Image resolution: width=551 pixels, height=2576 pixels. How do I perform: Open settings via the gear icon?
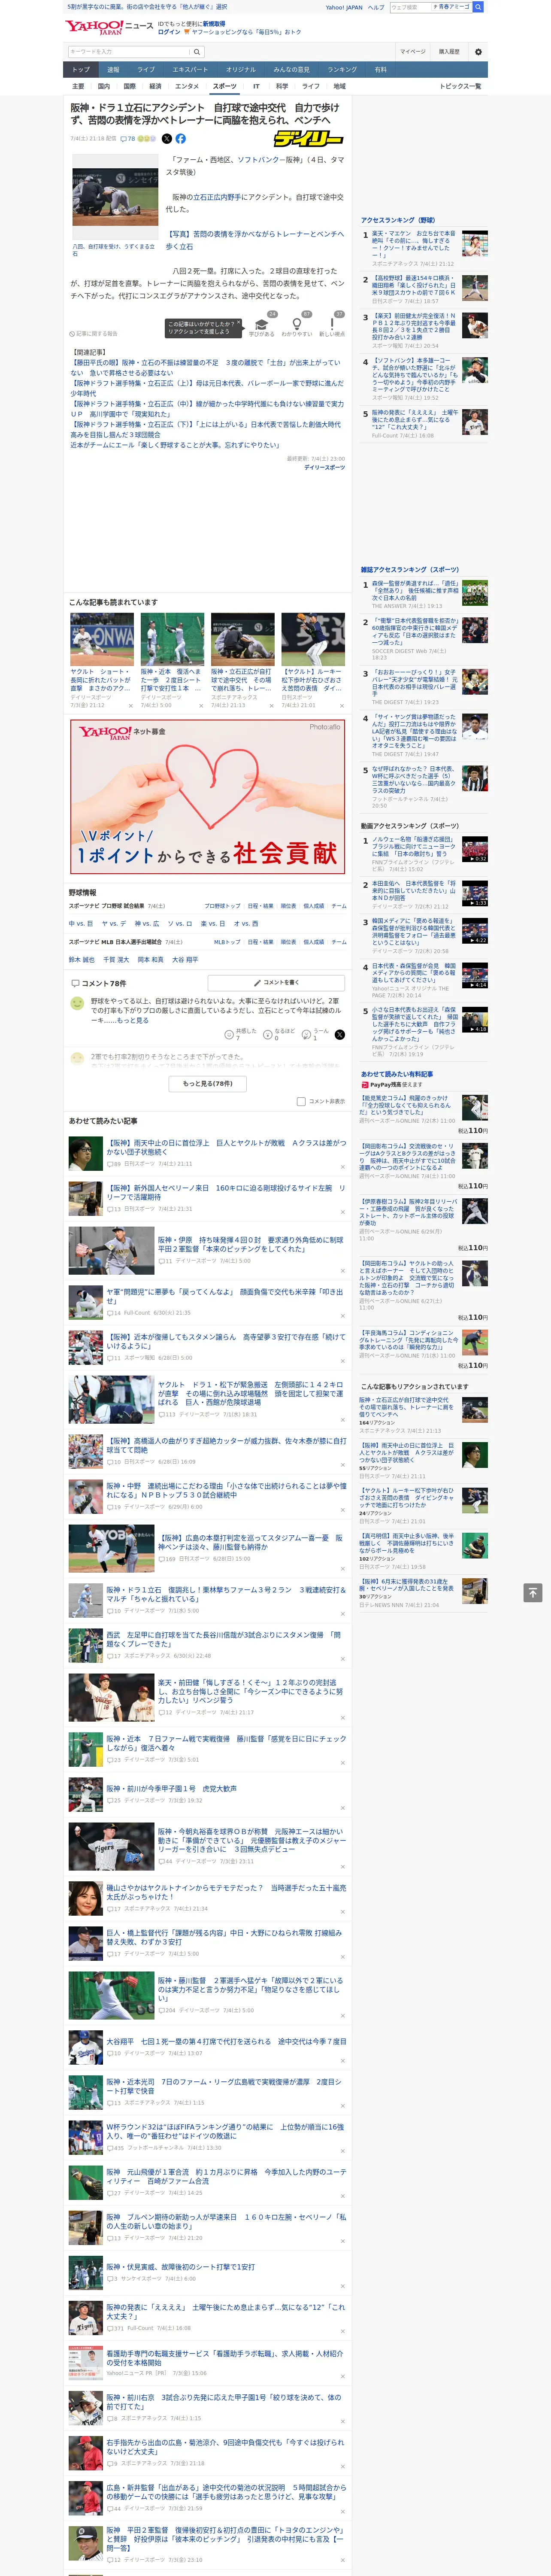478,52
